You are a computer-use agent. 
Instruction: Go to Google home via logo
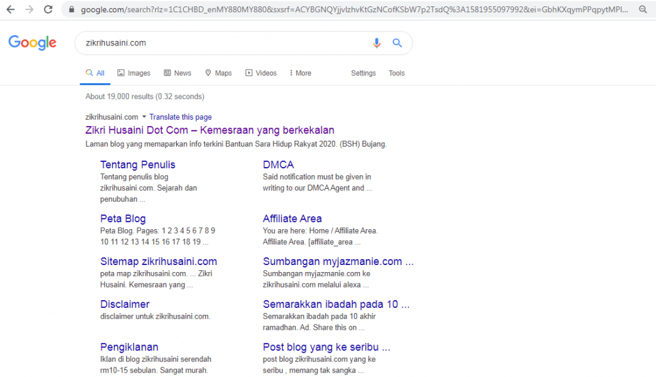coord(32,43)
